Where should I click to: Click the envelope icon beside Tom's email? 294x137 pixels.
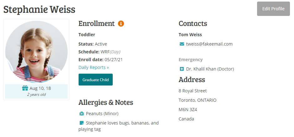click(182, 44)
